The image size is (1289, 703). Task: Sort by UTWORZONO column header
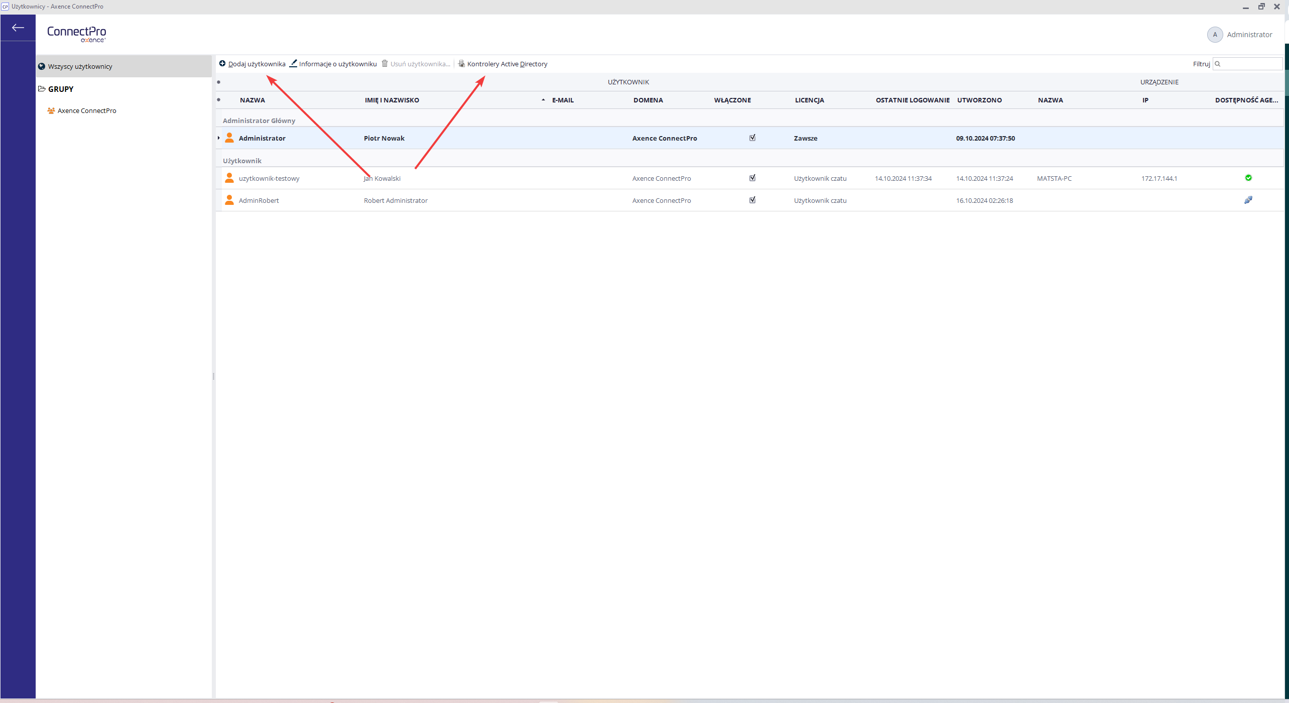979,100
